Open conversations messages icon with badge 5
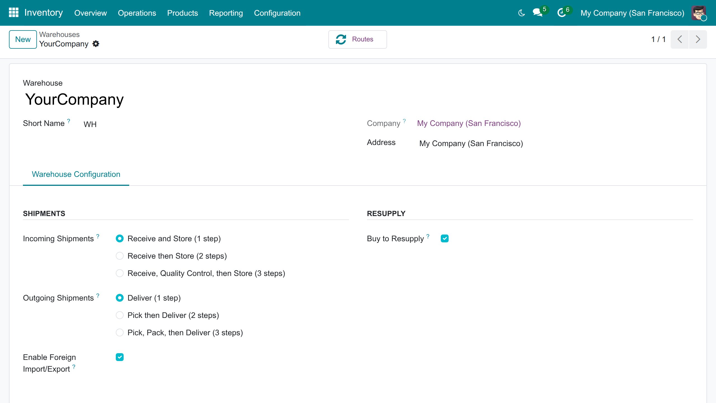The width and height of the screenshot is (716, 403). (x=538, y=13)
